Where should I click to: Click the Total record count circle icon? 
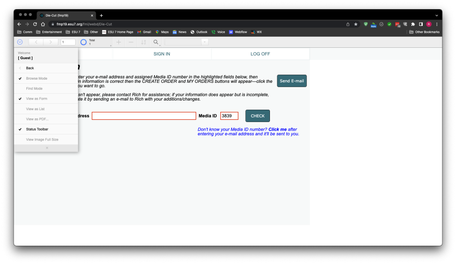tap(83, 42)
